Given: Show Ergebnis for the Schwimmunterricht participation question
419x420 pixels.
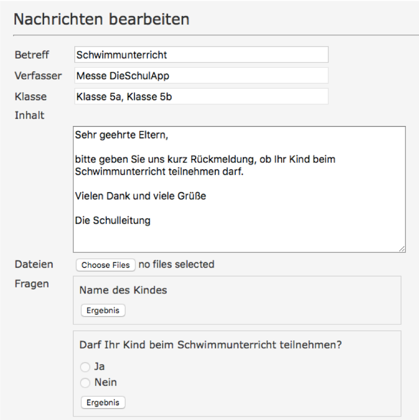Looking at the screenshot, I should (103, 402).
